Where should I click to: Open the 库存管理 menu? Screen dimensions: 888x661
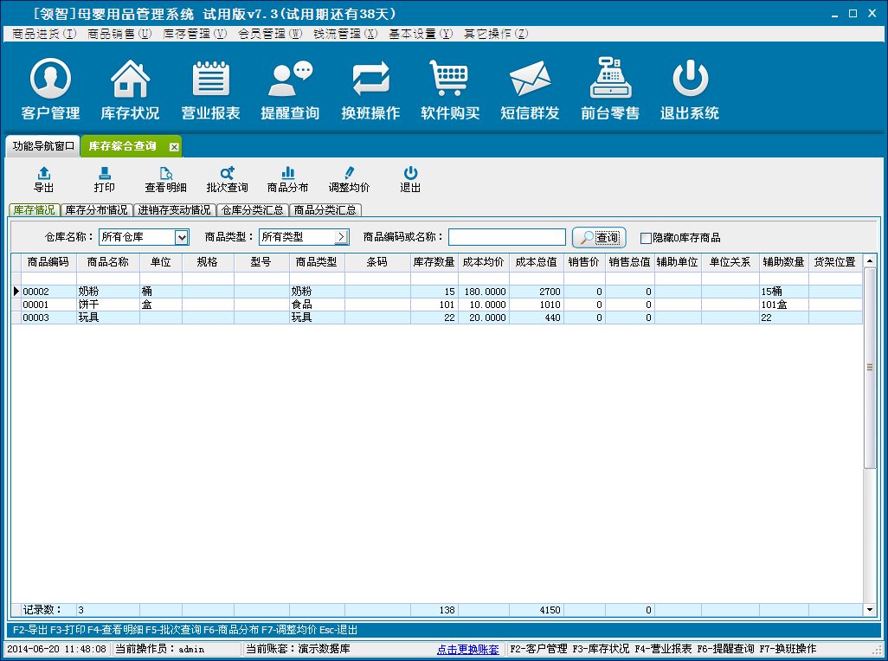[x=195, y=34]
